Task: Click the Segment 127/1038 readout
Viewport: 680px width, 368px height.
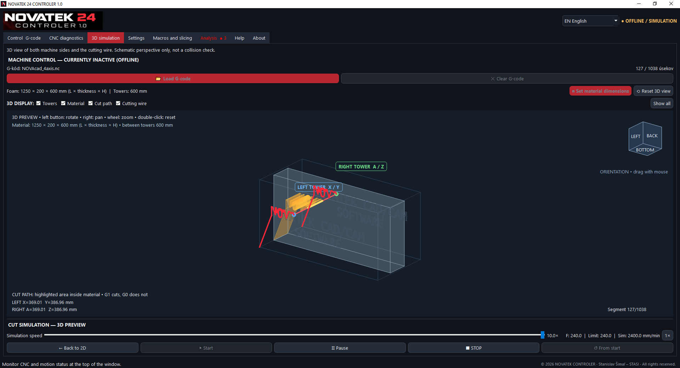Action: pyautogui.click(x=627, y=309)
